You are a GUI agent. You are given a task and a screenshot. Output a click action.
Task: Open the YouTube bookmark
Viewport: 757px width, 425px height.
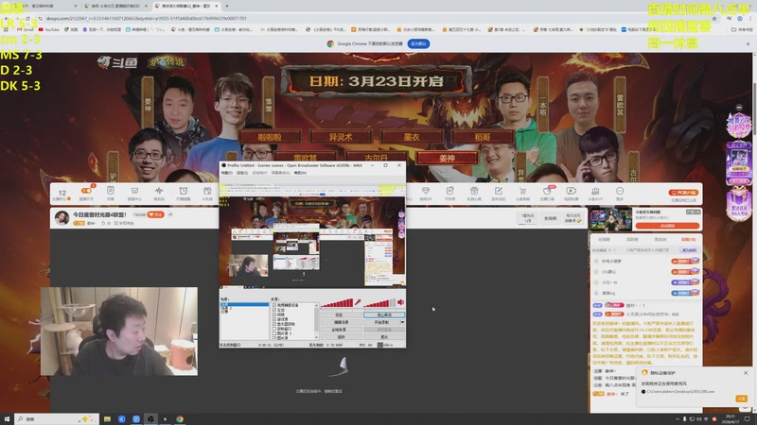[48, 29]
